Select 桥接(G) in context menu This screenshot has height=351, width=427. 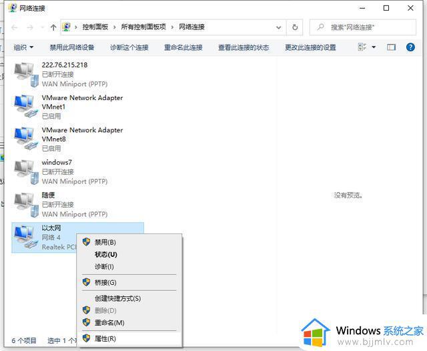129,283
